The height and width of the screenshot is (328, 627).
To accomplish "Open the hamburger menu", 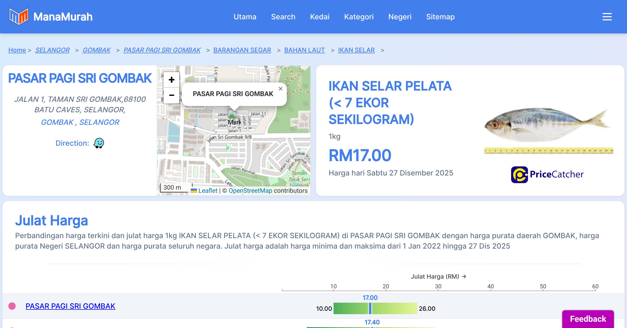I will point(607,17).
